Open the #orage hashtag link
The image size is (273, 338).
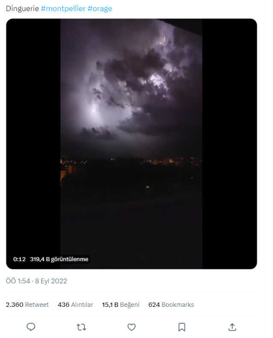coord(100,9)
